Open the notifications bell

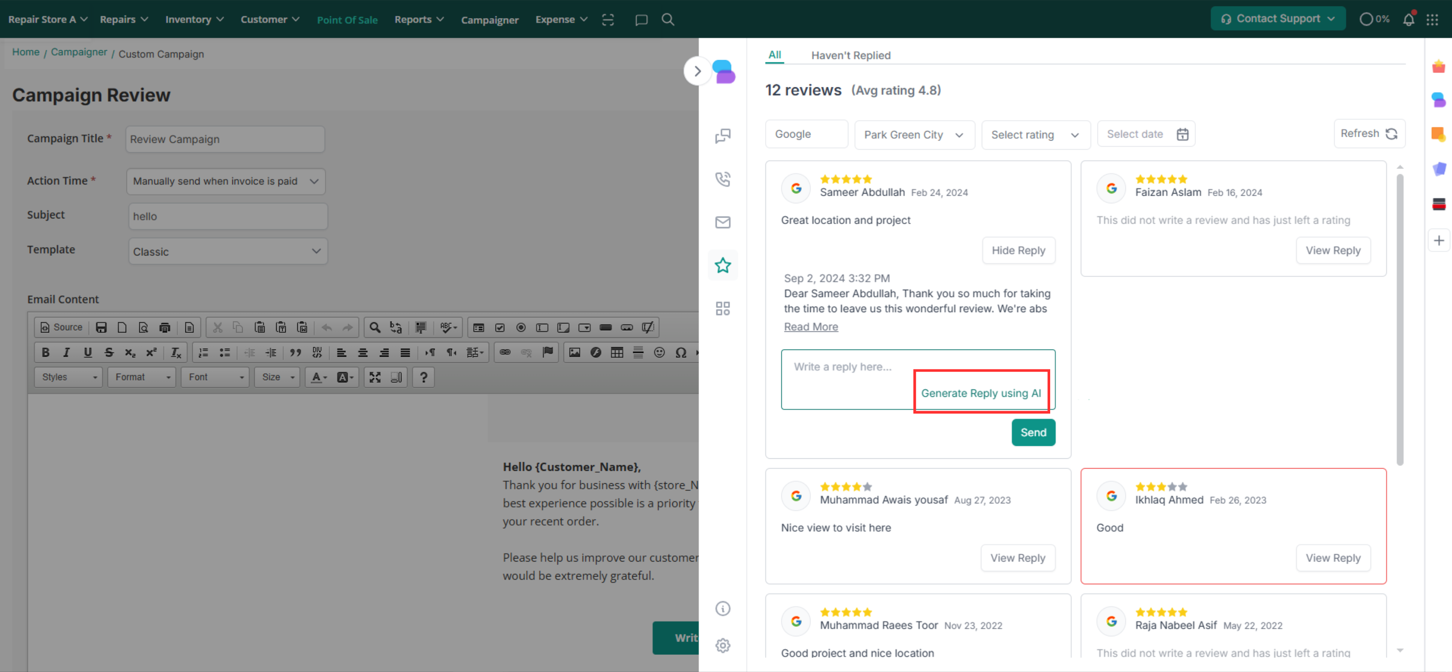[1408, 19]
